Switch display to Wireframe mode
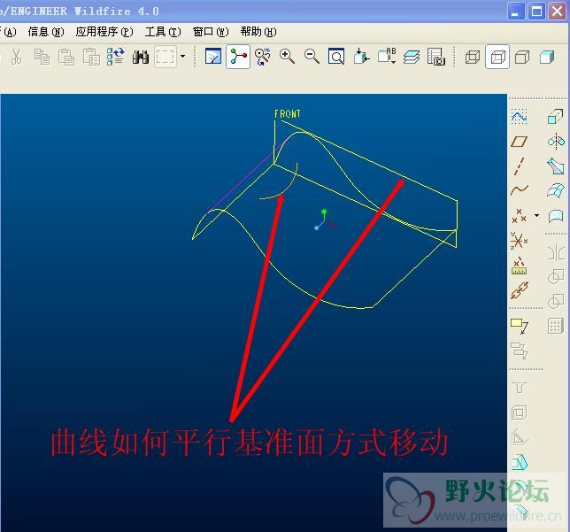The height and width of the screenshot is (532, 570). (473, 57)
